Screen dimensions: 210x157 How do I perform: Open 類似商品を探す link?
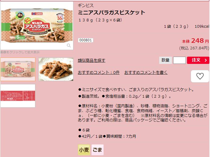click(x=92, y=60)
